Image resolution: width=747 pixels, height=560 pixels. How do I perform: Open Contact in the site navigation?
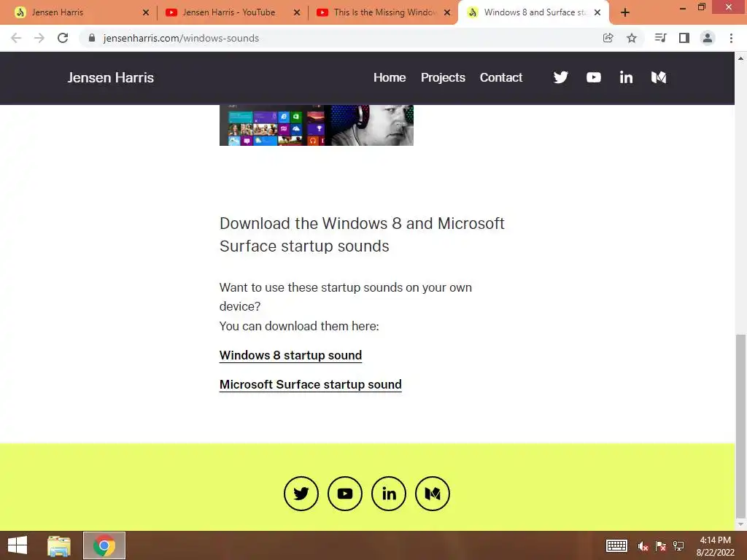point(500,77)
